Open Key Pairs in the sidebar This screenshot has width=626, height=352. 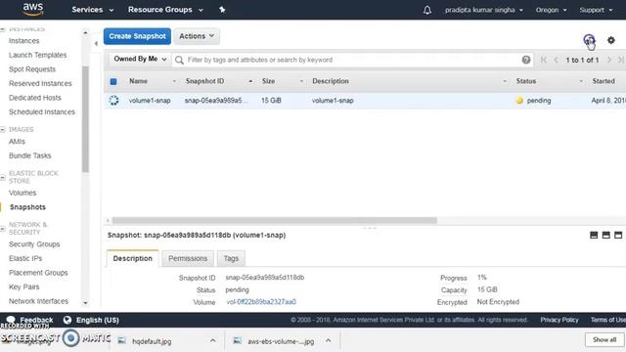pyautogui.click(x=23, y=286)
